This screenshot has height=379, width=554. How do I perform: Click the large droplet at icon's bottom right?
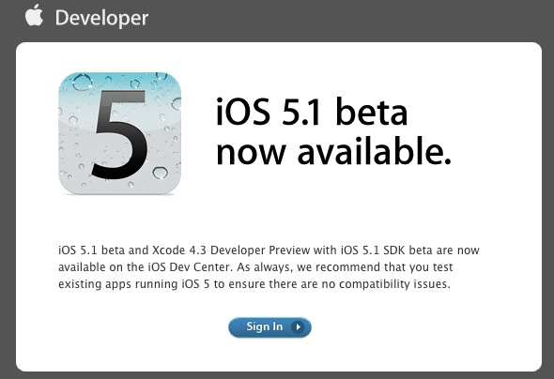[x=160, y=173]
